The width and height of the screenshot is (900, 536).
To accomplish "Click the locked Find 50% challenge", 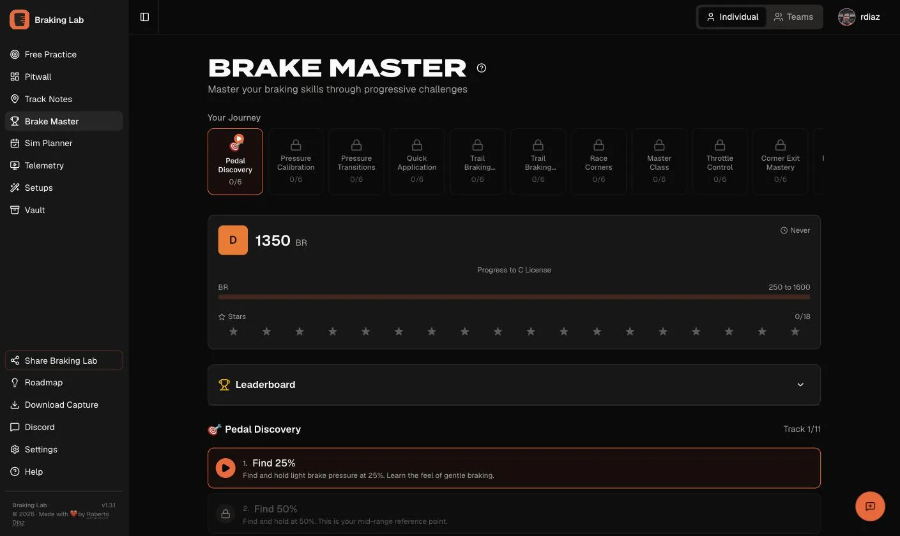I will [x=514, y=514].
